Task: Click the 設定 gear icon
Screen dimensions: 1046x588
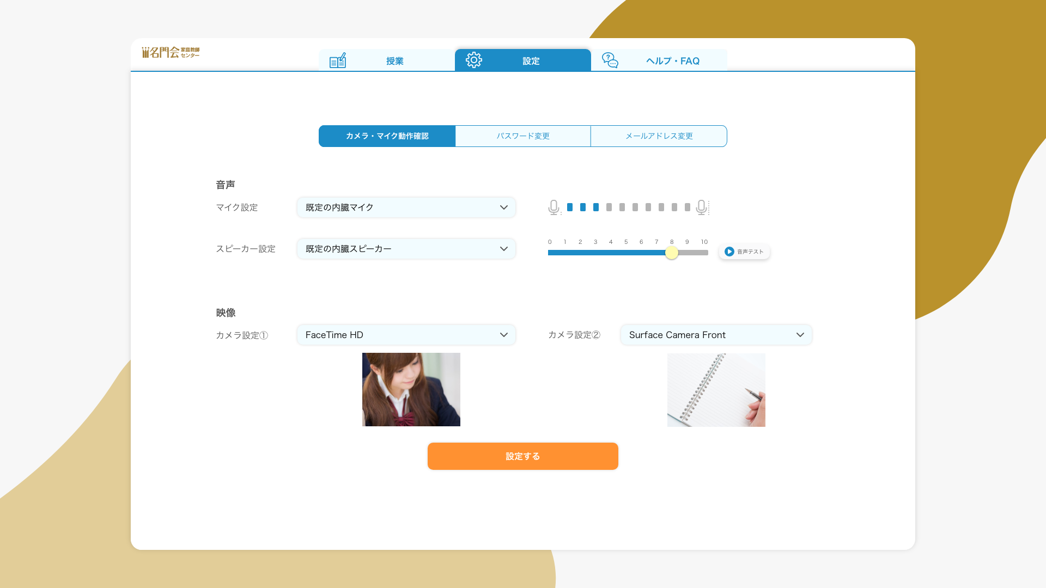Action: (x=474, y=60)
